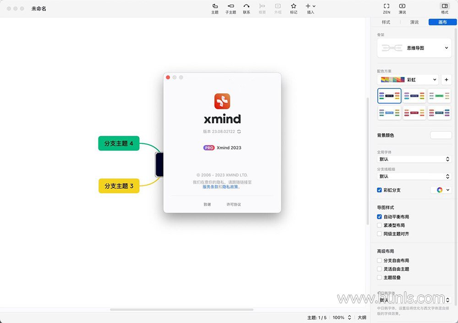Switch to the 样式 style tab
The image size is (458, 323).
pyautogui.click(x=386, y=22)
